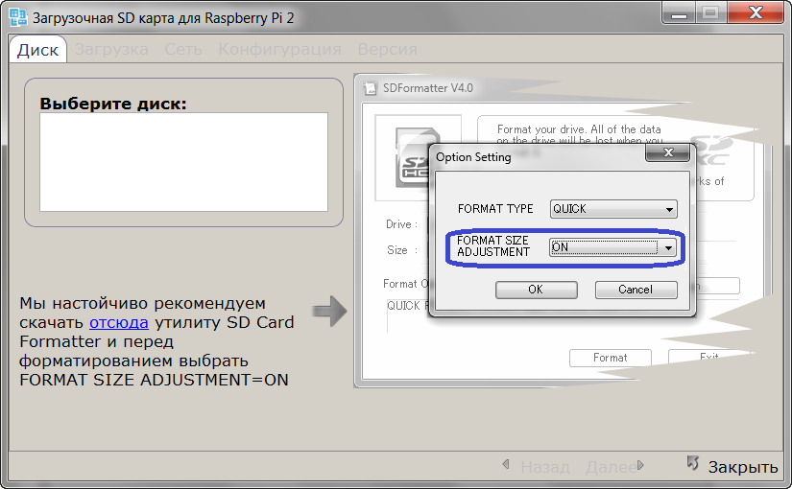Screen dimensions: 792x489
Task: Switch to the Диск tab
Action: (38, 50)
